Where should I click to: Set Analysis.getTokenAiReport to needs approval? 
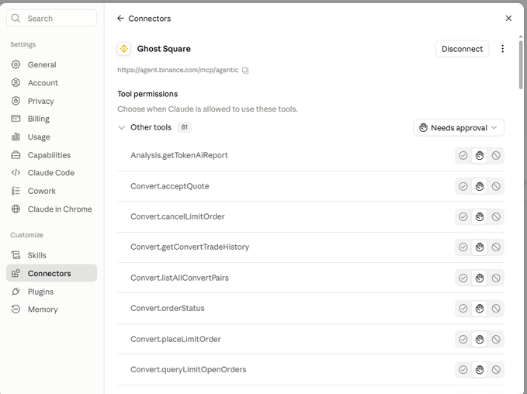click(x=480, y=156)
